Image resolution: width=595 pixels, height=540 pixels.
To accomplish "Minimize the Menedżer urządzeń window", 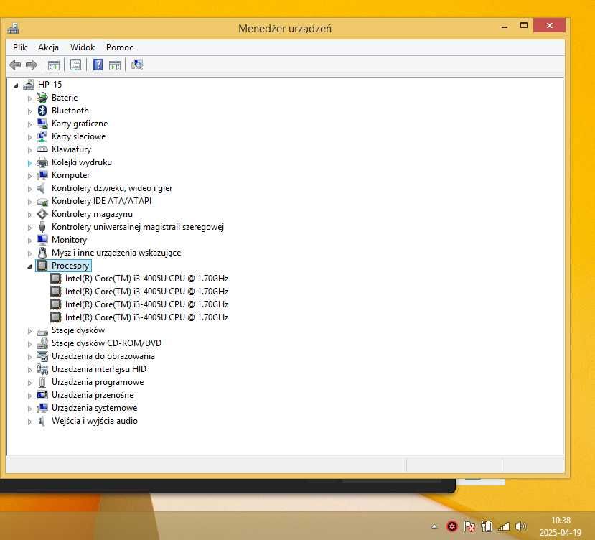I will click(505, 26).
